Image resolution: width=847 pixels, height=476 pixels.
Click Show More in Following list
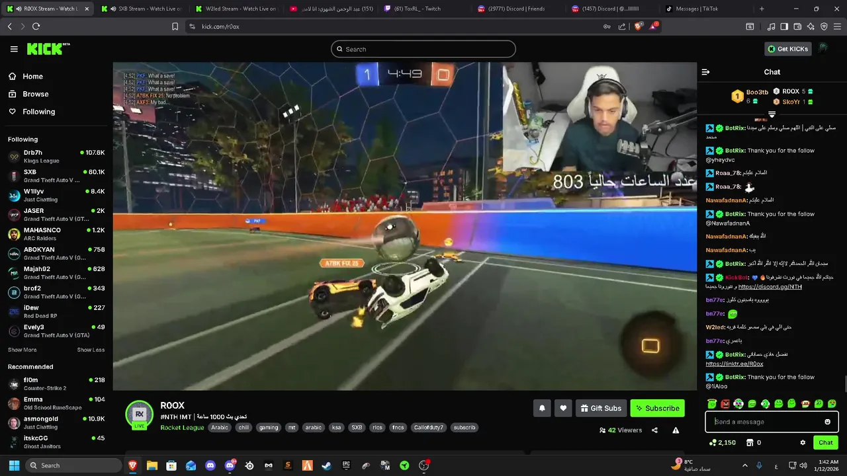(x=22, y=350)
